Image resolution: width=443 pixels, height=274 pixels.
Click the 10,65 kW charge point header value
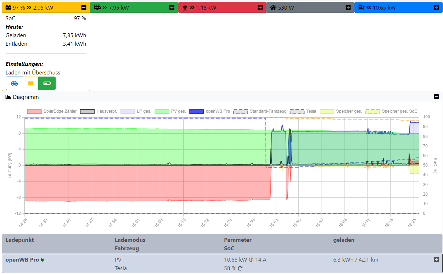(x=384, y=7)
